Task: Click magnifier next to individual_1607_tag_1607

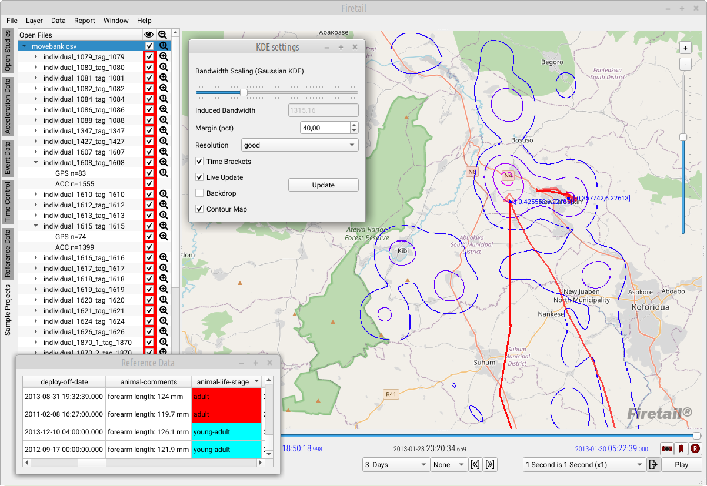Action: click(x=164, y=152)
